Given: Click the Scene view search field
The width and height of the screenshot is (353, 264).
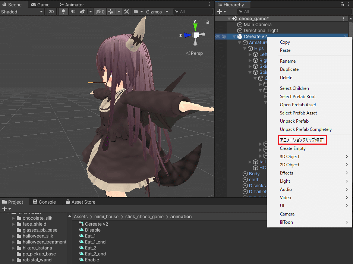Looking at the screenshot, I should coord(193,12).
